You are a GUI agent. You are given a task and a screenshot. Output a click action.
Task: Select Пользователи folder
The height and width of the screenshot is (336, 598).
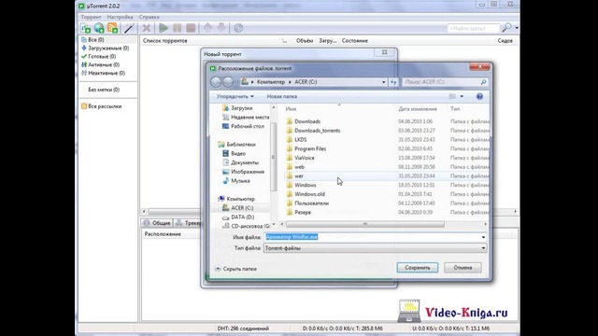click(x=311, y=203)
